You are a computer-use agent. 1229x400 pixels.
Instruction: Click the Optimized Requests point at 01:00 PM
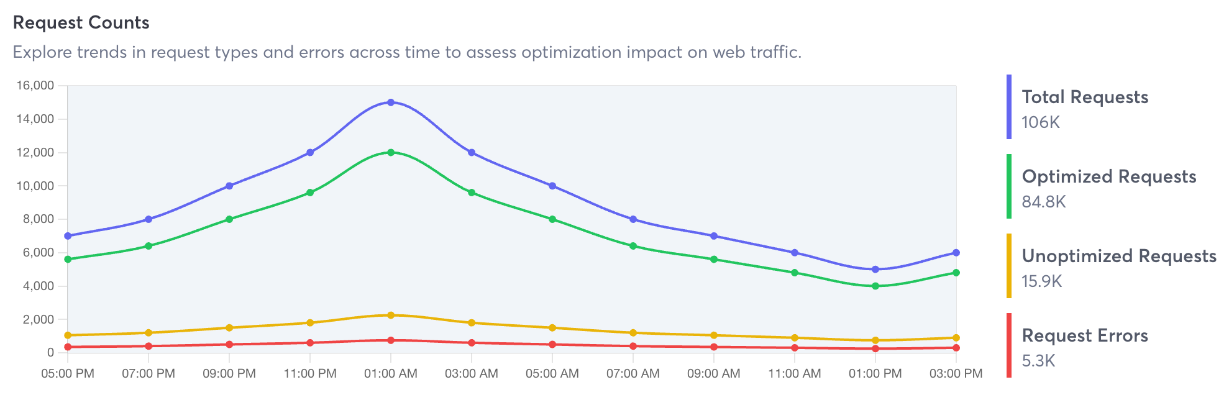pyautogui.click(x=875, y=286)
